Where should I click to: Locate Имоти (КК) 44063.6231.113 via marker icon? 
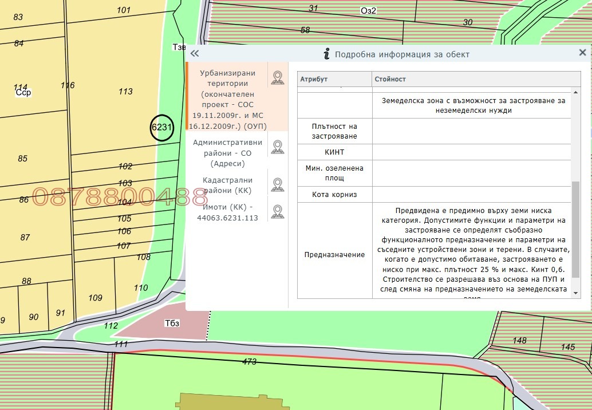[x=278, y=212]
